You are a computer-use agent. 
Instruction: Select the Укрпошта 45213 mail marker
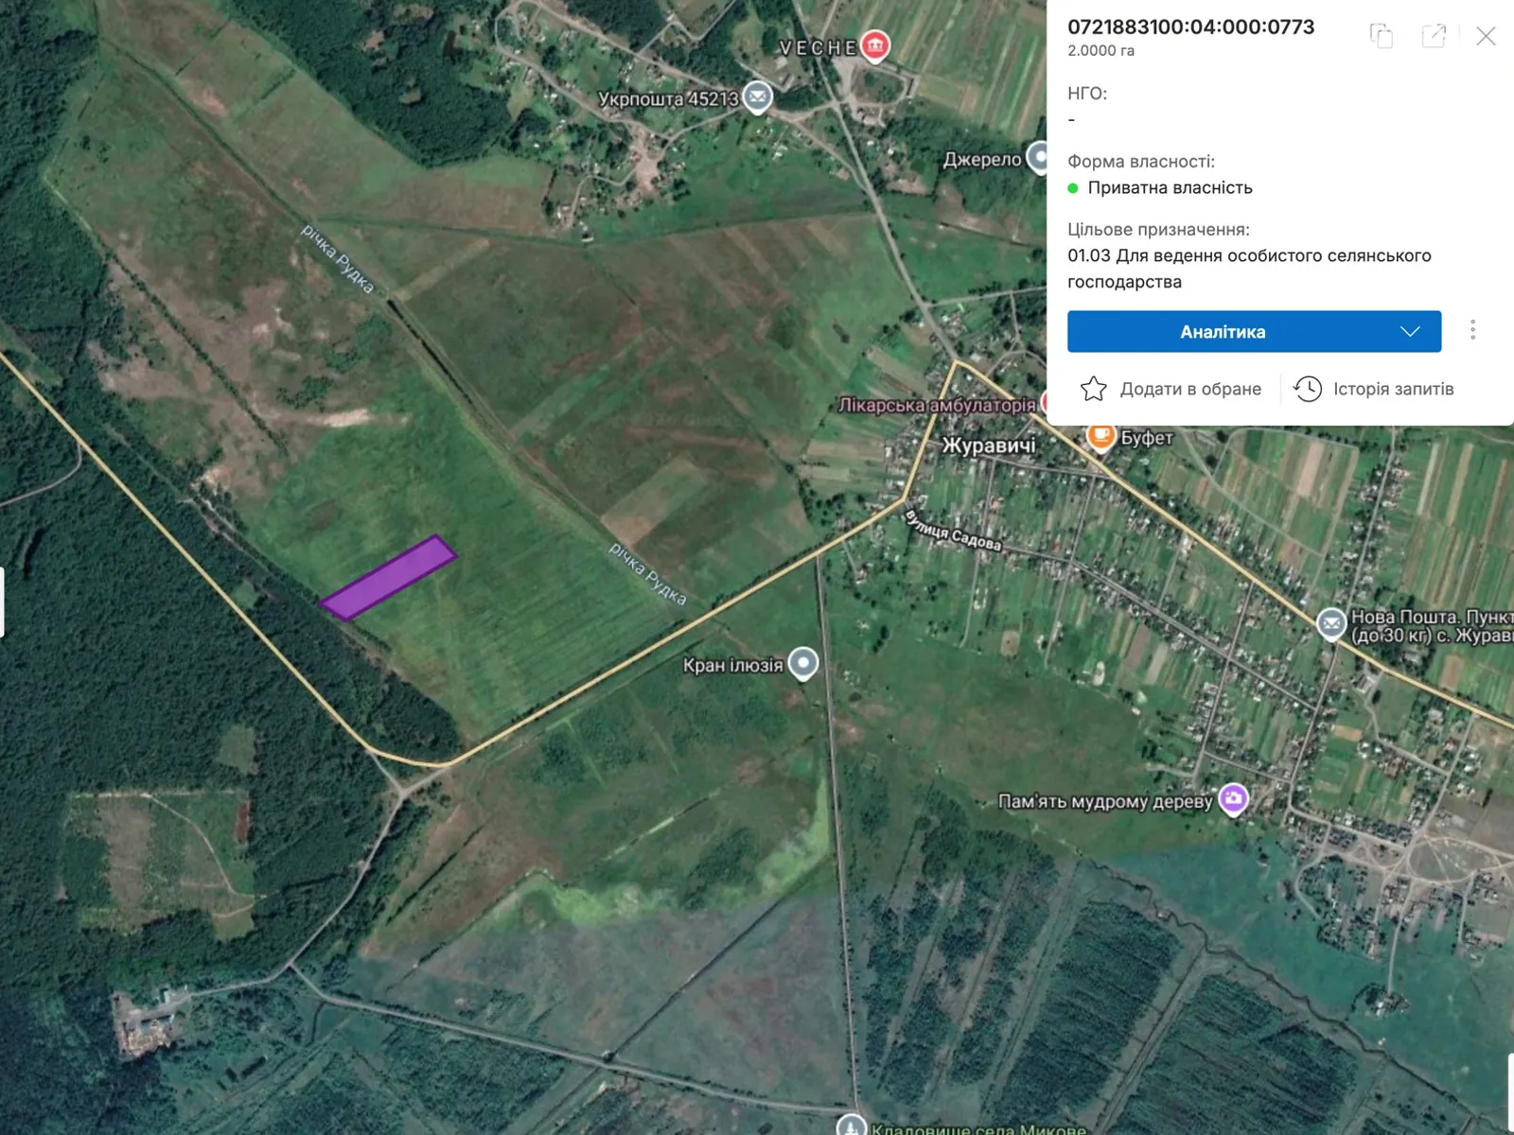[x=755, y=96]
